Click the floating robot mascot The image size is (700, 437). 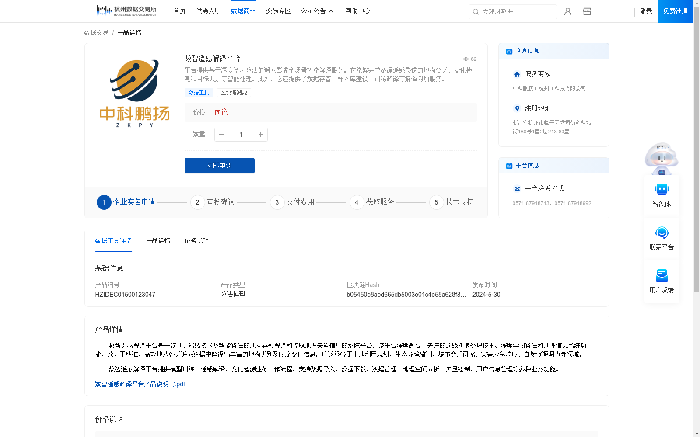pyautogui.click(x=661, y=159)
